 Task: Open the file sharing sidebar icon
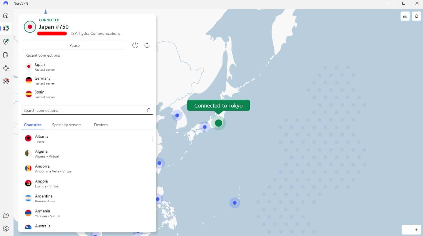pos(6,55)
